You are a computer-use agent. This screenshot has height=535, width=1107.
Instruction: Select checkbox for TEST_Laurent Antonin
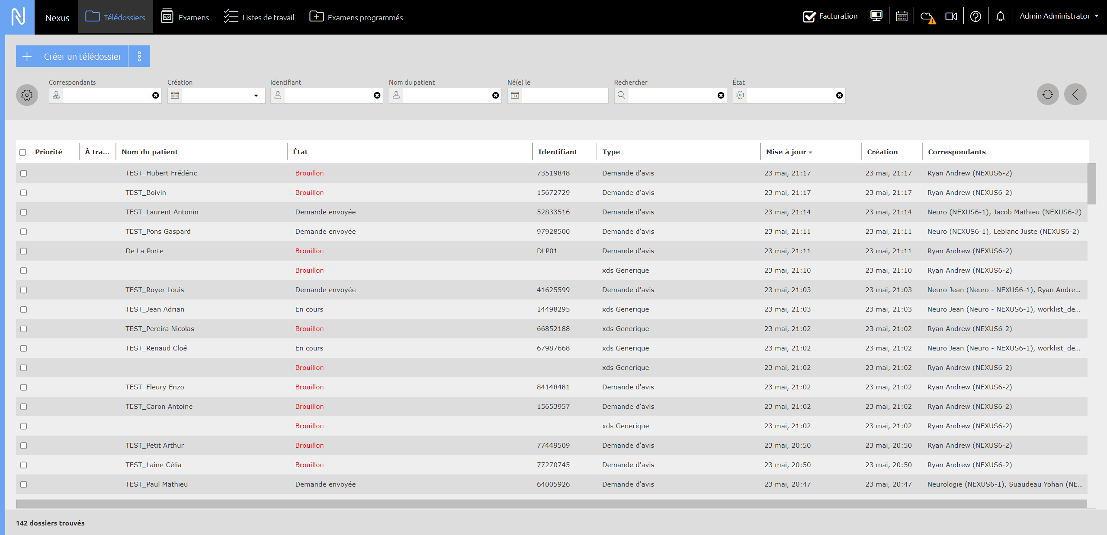pyautogui.click(x=23, y=212)
